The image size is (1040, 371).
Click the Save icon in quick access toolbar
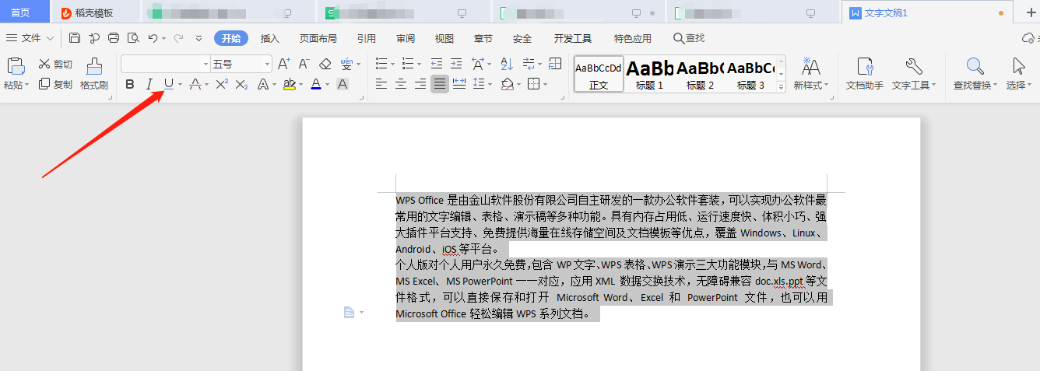click(75, 38)
